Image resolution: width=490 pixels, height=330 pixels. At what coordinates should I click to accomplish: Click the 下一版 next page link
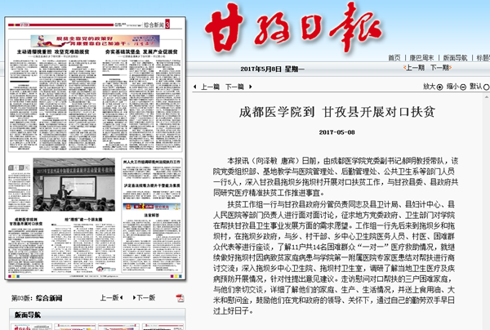(146, 297)
